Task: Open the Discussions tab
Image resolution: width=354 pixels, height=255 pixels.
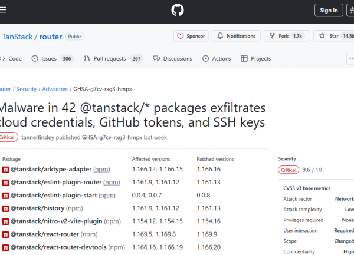Action: pos(173,58)
